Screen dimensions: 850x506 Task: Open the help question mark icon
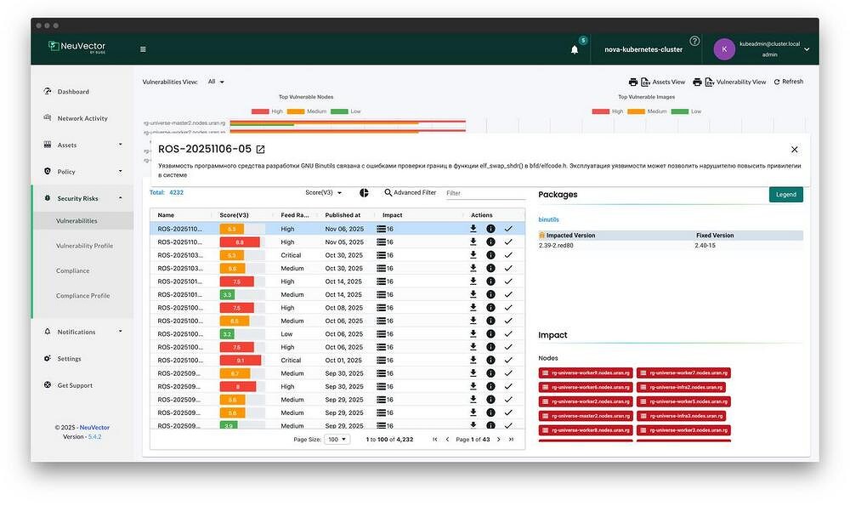(x=694, y=41)
